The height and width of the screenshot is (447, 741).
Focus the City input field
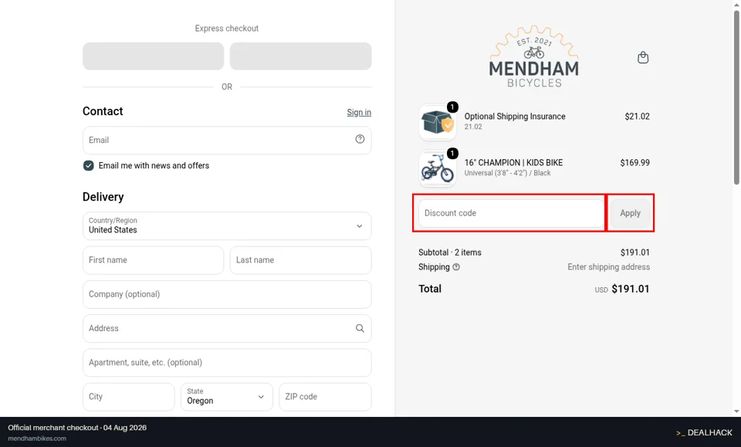point(129,397)
